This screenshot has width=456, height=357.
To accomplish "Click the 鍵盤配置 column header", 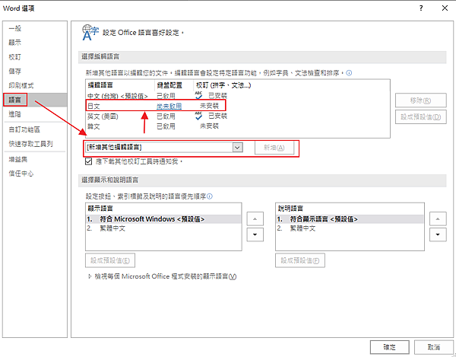I will (x=169, y=85).
